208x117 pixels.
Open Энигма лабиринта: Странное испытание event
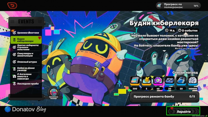coord(26,48)
